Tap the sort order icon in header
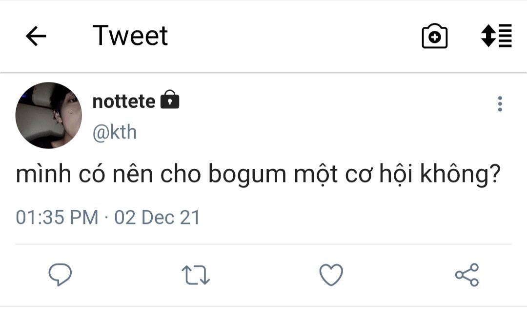The height and width of the screenshot is (320, 527). [496, 36]
